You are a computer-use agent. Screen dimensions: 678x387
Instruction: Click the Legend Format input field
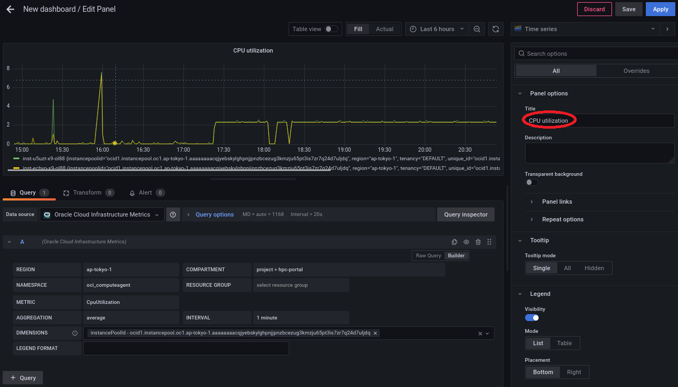[186, 348]
